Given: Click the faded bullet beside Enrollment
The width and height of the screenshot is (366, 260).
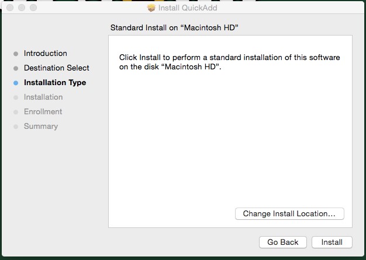Looking at the screenshot, I should tap(16, 112).
